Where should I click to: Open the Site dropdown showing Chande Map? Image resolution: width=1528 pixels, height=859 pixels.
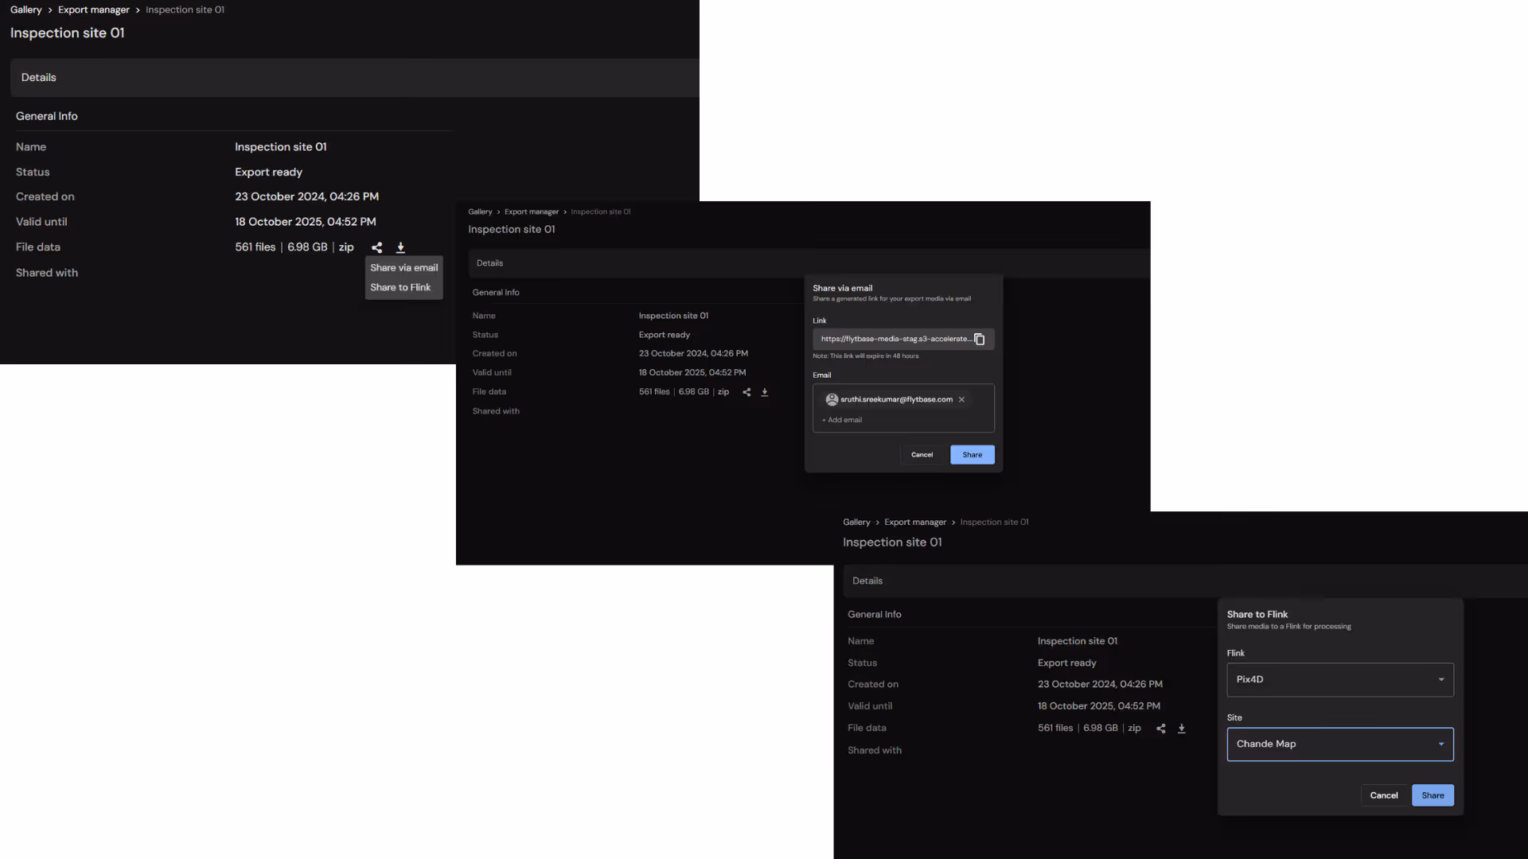point(1340,744)
